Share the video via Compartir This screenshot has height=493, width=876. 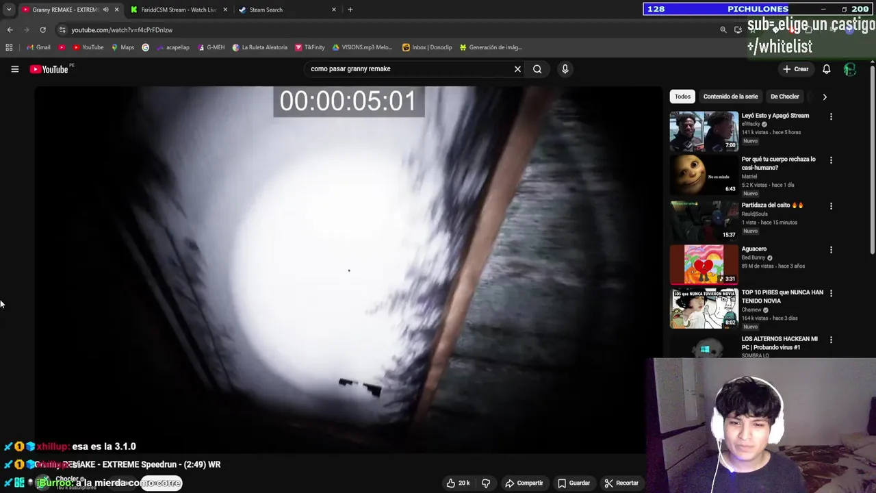(524, 483)
